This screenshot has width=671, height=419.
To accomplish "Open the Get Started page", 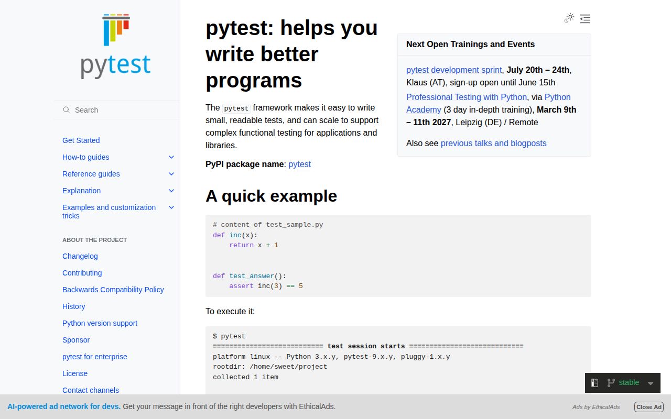I will (81, 140).
